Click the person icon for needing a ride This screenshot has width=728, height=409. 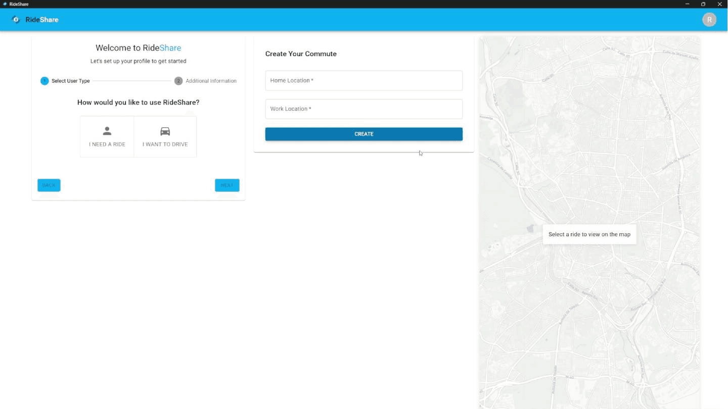107,131
